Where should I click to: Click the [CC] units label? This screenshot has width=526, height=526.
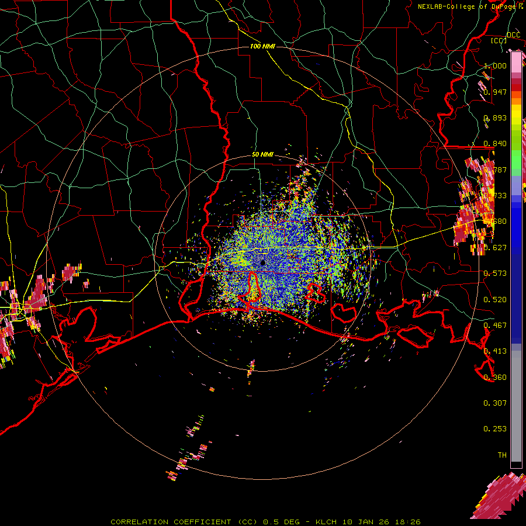(499, 40)
